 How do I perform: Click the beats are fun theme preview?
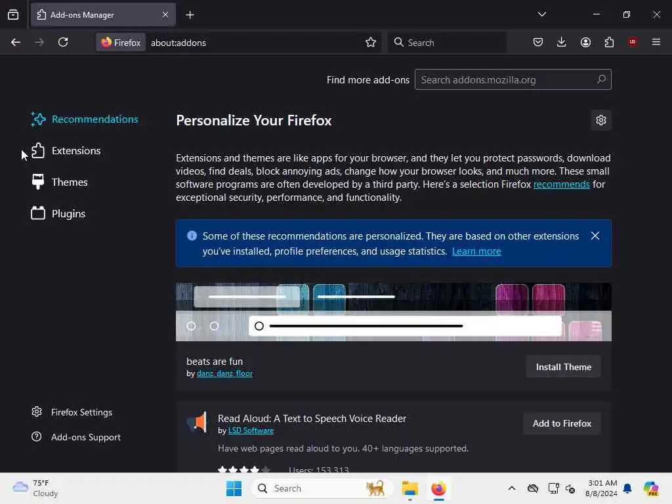(x=394, y=312)
